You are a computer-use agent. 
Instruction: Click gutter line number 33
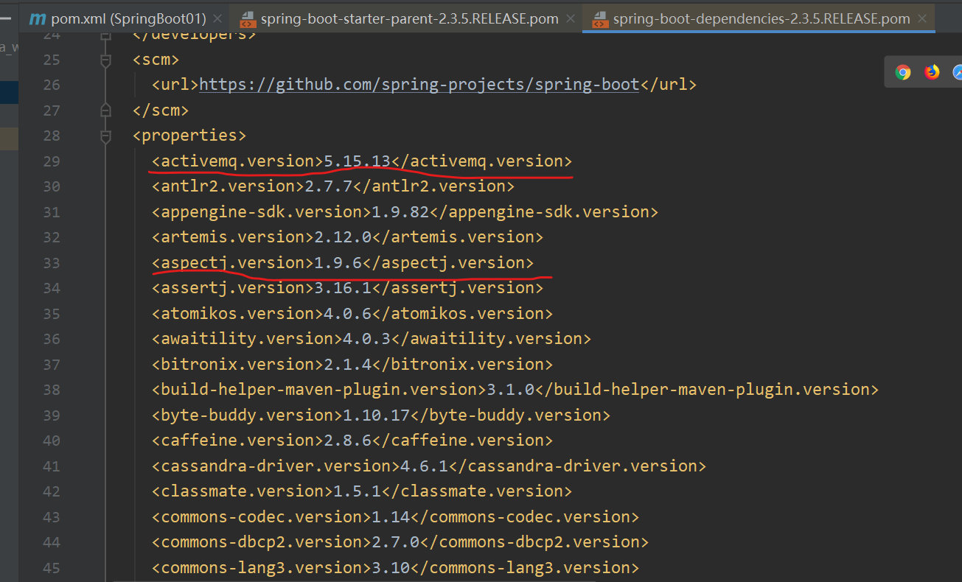tap(52, 262)
